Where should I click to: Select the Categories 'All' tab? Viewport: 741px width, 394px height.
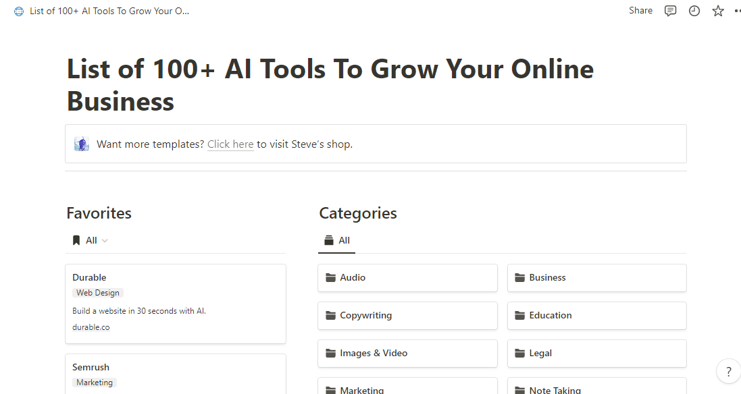tap(336, 240)
